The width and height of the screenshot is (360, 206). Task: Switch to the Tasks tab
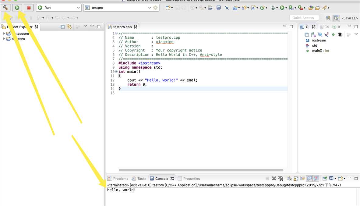pos(139,179)
